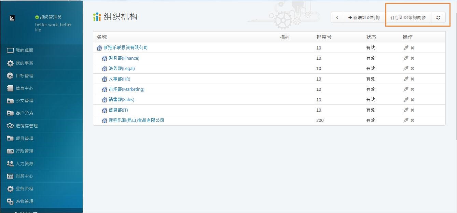Open 公文管理 in sidebar
This screenshot has height=213, width=457.
pyautogui.click(x=41, y=100)
